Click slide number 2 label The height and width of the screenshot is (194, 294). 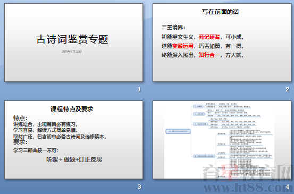tap(288, 89)
